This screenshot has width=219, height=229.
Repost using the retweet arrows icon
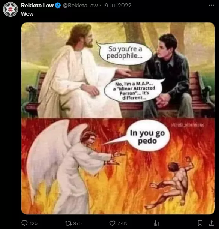[x=68, y=223]
